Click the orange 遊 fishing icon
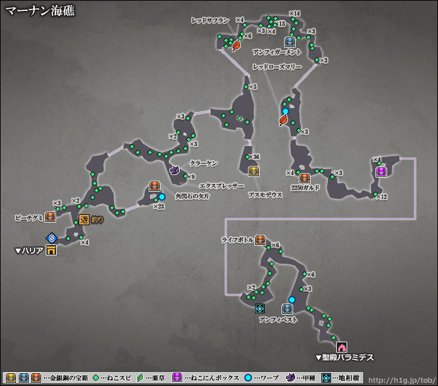Viewport: 438px width, 386px height. coord(84,220)
